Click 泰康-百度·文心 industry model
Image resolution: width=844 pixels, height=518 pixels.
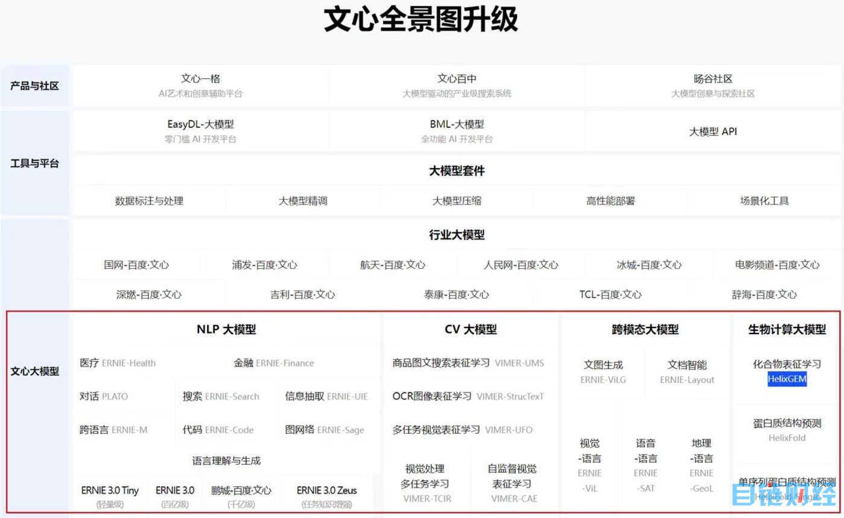coord(457,295)
